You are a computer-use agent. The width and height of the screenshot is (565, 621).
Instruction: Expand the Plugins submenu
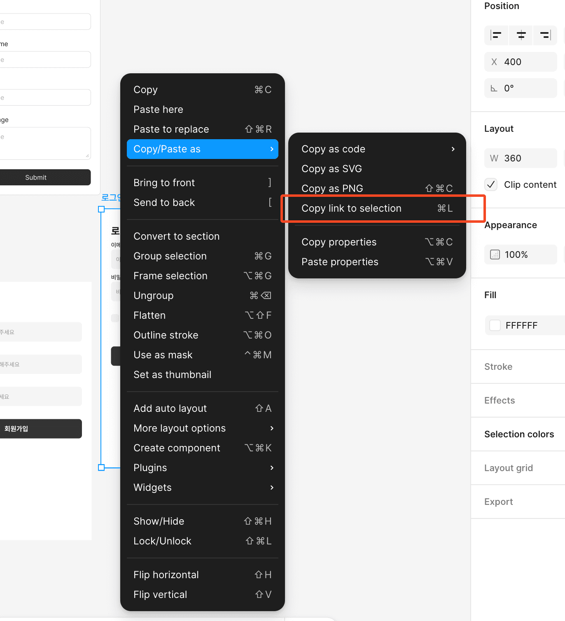click(x=202, y=468)
